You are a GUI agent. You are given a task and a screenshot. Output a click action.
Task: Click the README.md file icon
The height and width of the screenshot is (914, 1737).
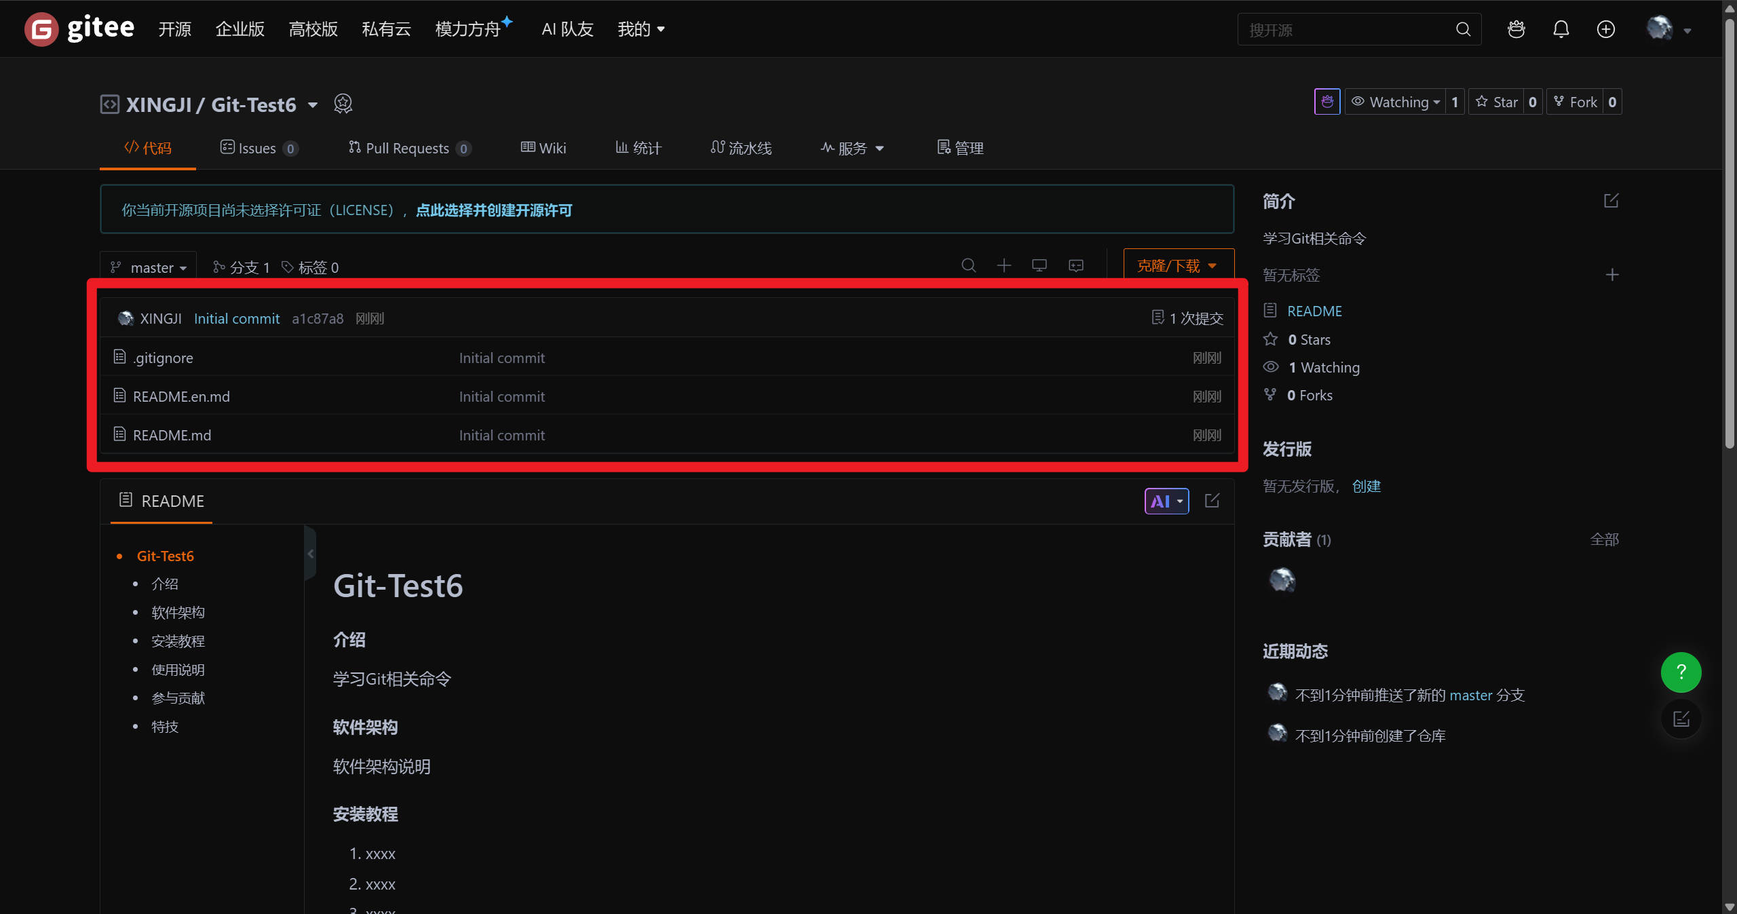tap(119, 434)
